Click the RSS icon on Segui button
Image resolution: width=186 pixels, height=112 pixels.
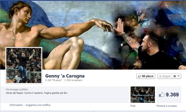point(160,76)
